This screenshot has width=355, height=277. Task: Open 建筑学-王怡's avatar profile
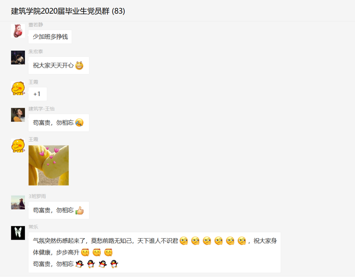pyautogui.click(x=18, y=115)
